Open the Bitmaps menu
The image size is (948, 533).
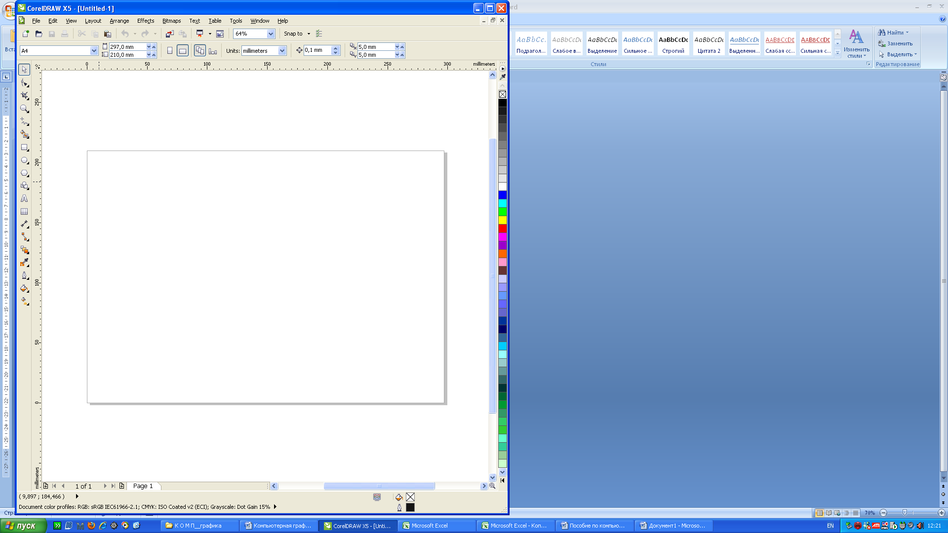click(171, 21)
